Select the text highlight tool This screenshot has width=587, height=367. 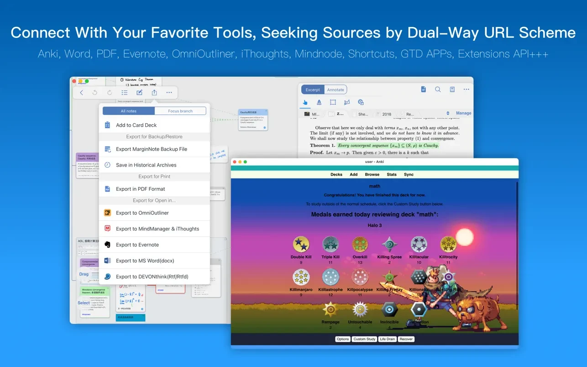(319, 102)
